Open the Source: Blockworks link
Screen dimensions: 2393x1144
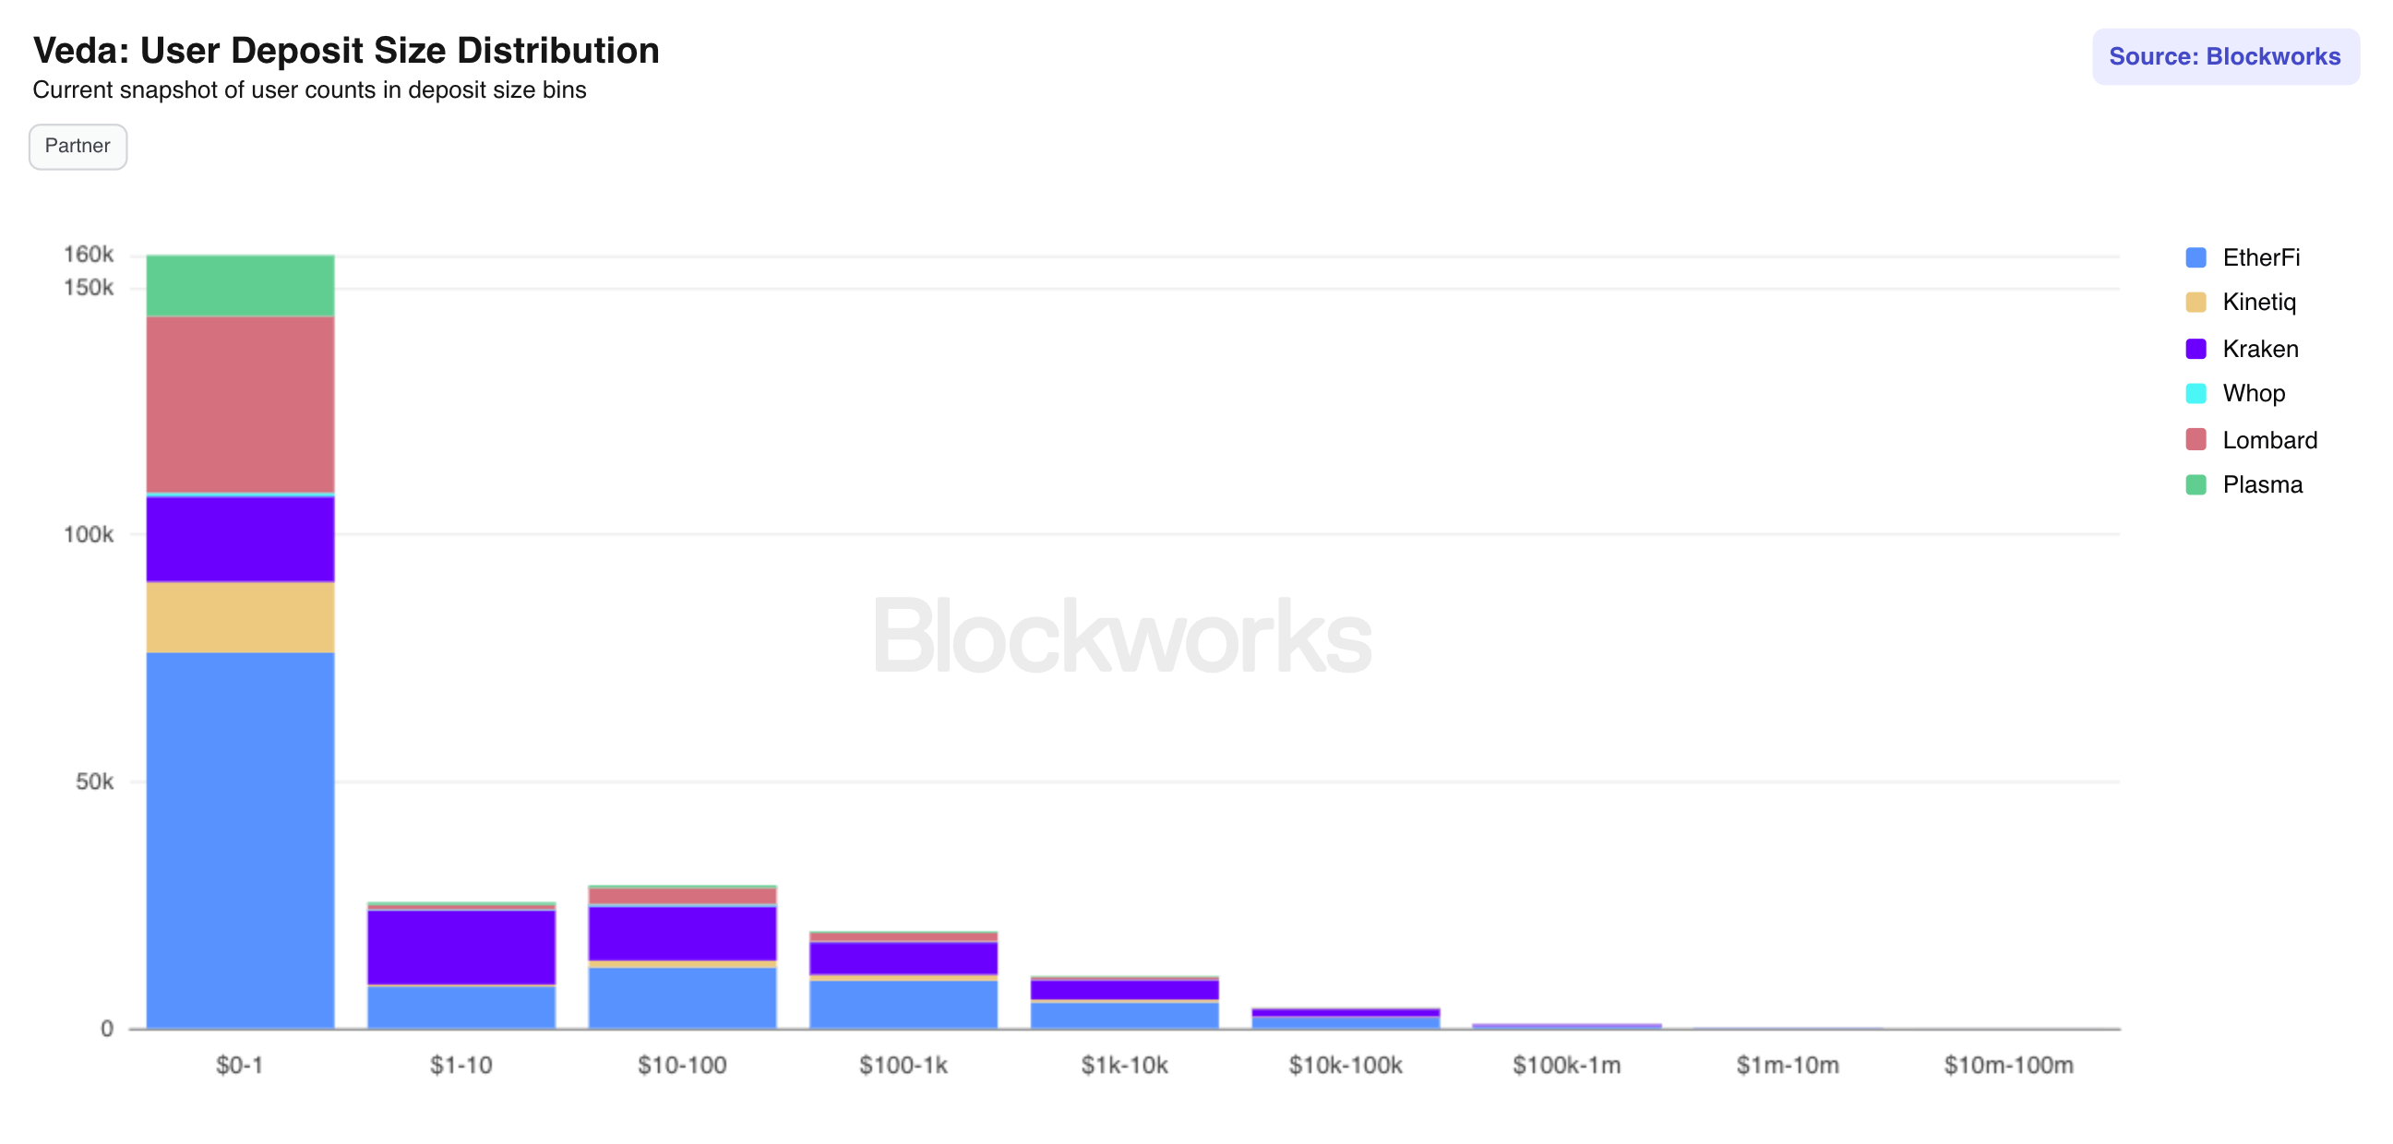pos(2225,56)
